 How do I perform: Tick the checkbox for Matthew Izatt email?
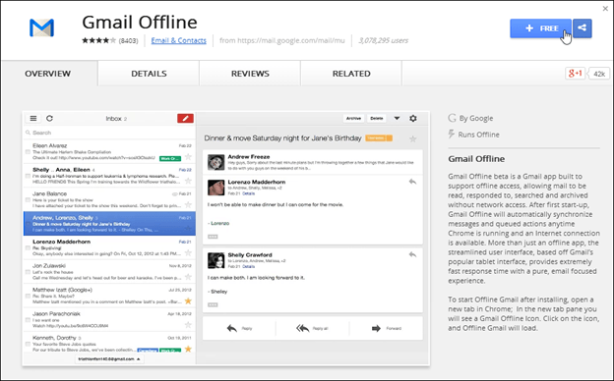coord(28,296)
